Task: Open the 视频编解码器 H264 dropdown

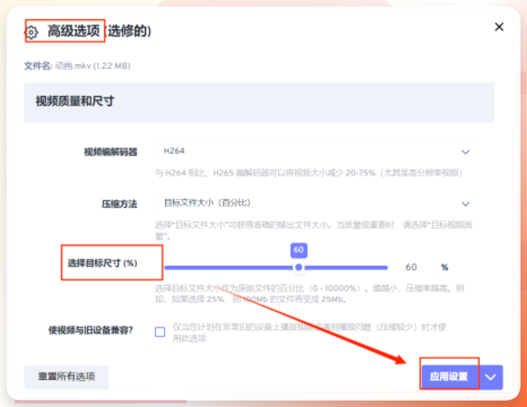Action: (x=315, y=151)
